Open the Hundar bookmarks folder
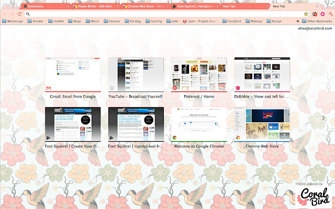Viewport: 335px width, 209px height. click(36, 21)
